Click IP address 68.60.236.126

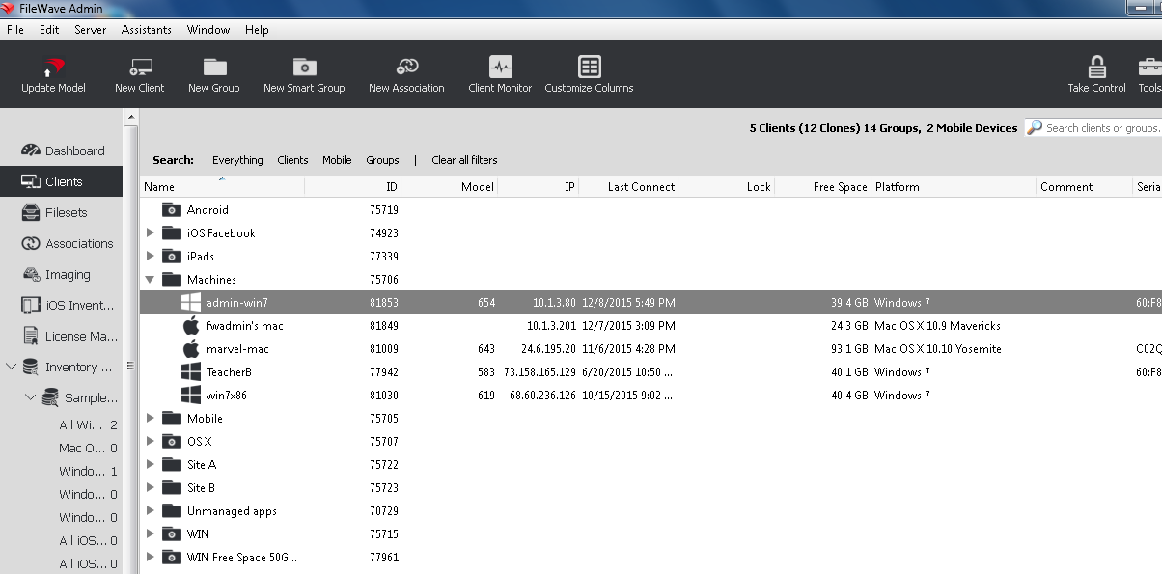(x=541, y=396)
